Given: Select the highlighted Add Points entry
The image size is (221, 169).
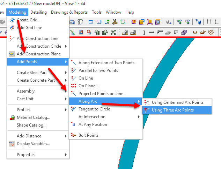Looking at the screenshot, I should pyautogui.click(x=38, y=62).
